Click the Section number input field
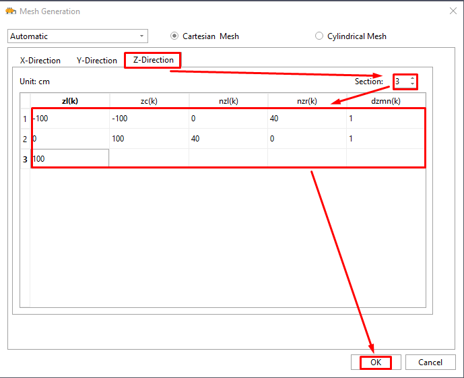This screenshot has height=378, width=464. coord(401,82)
